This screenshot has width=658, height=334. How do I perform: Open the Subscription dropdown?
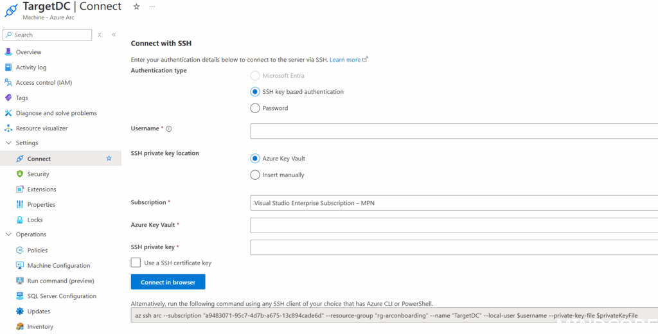[454, 203]
